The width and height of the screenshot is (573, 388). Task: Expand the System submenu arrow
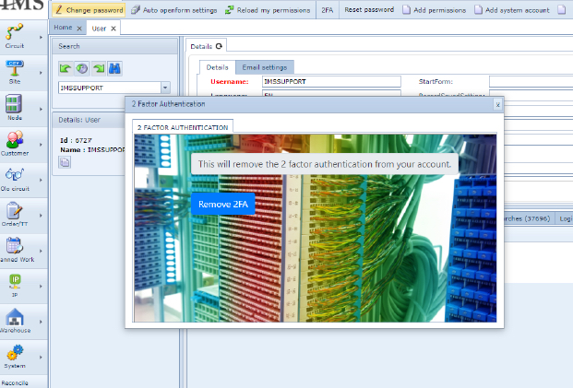tap(41, 358)
